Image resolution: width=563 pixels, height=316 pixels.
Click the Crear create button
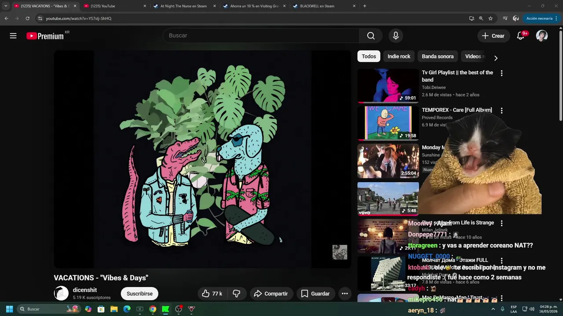[494, 36]
